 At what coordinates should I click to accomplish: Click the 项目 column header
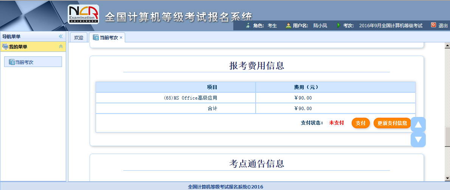[175, 87]
